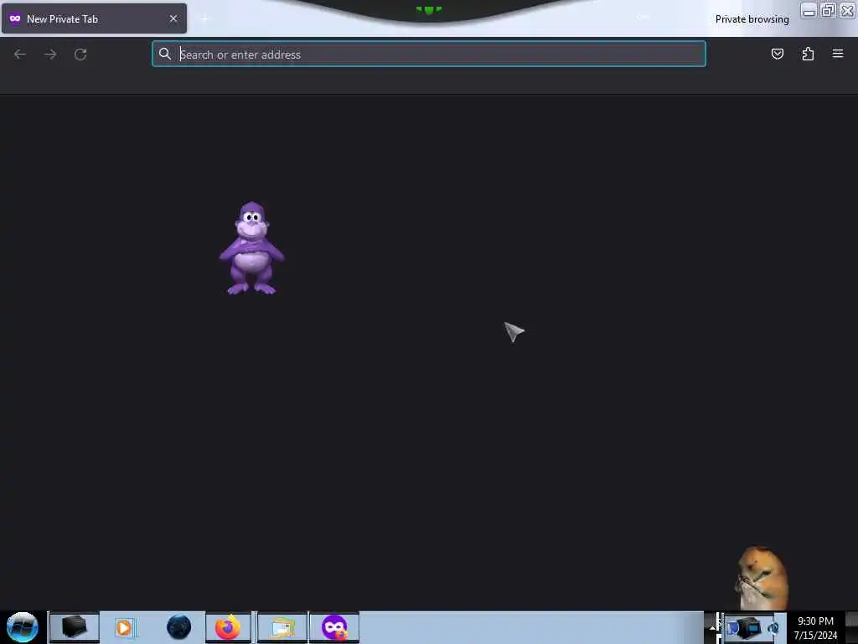The height and width of the screenshot is (644, 858).
Task: Click the Private browsing label
Action: 752,19
